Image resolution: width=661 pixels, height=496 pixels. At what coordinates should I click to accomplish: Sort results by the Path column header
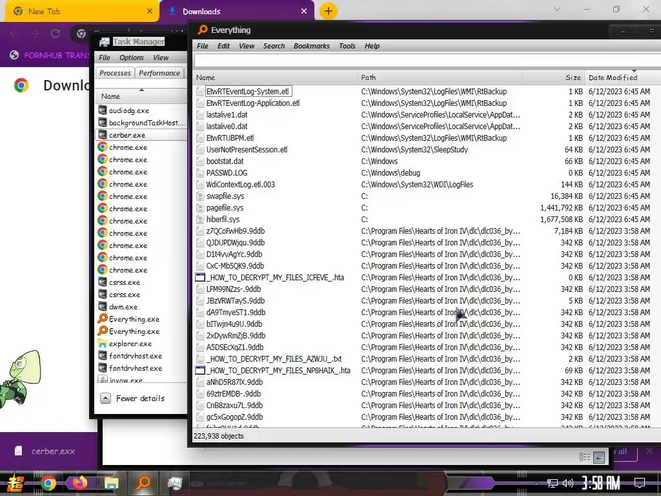tap(440, 77)
